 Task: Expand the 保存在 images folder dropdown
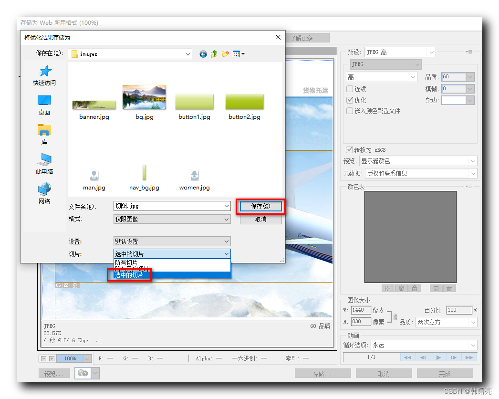click(x=188, y=54)
